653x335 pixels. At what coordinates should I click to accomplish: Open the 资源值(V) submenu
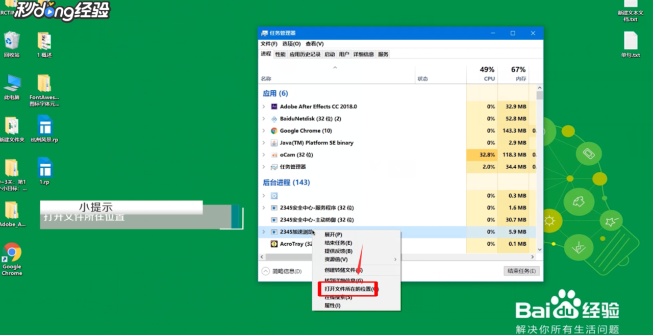point(356,259)
